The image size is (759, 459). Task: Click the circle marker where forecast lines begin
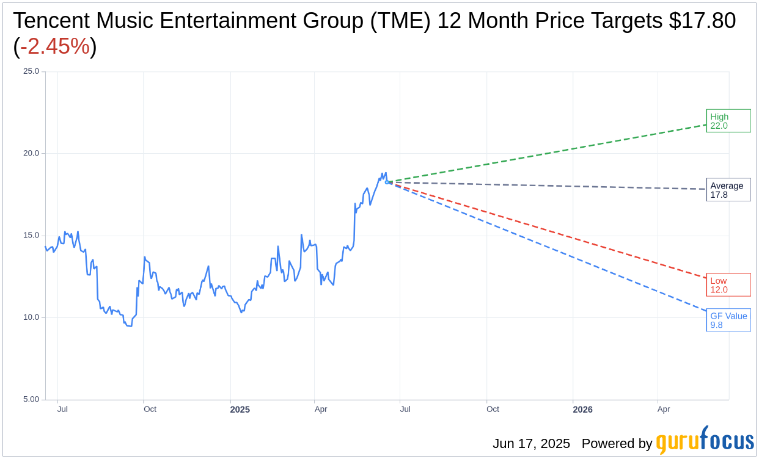(x=387, y=182)
